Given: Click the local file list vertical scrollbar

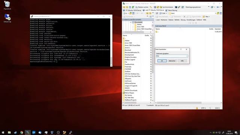Looking at the screenshot, I should pos(153,55).
